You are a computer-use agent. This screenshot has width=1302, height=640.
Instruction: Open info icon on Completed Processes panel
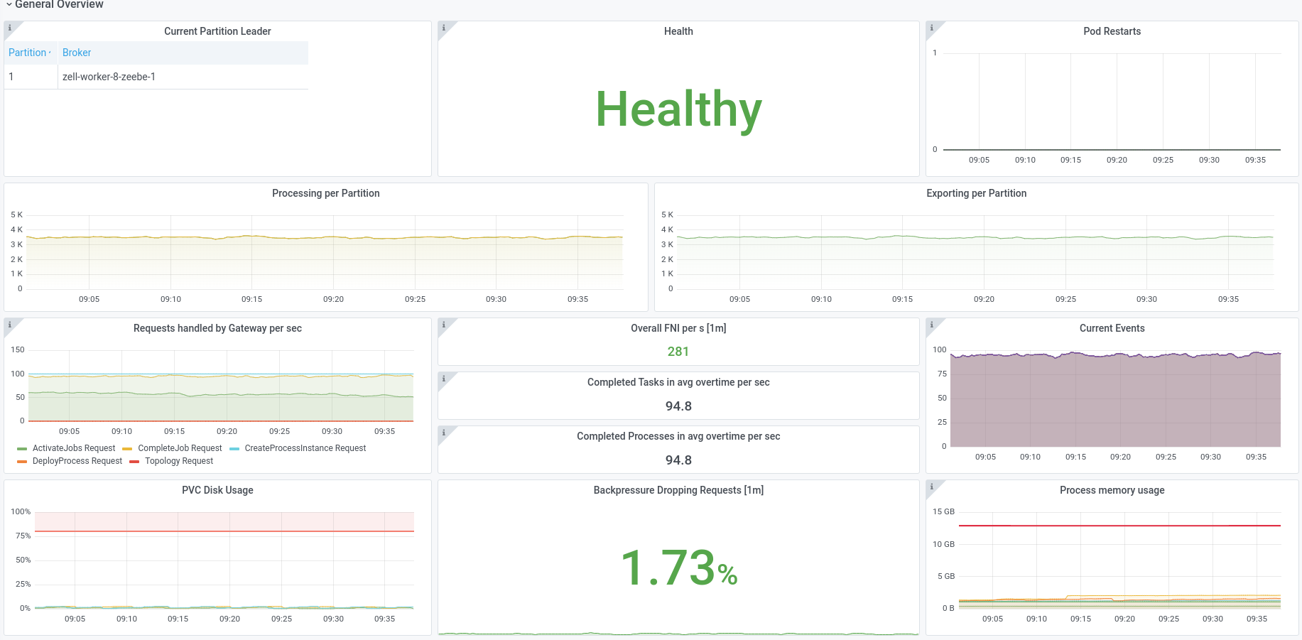coord(444,433)
